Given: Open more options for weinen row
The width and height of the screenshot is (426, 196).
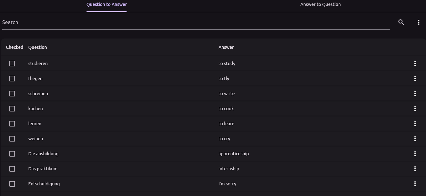Looking at the screenshot, I should pyautogui.click(x=415, y=139).
